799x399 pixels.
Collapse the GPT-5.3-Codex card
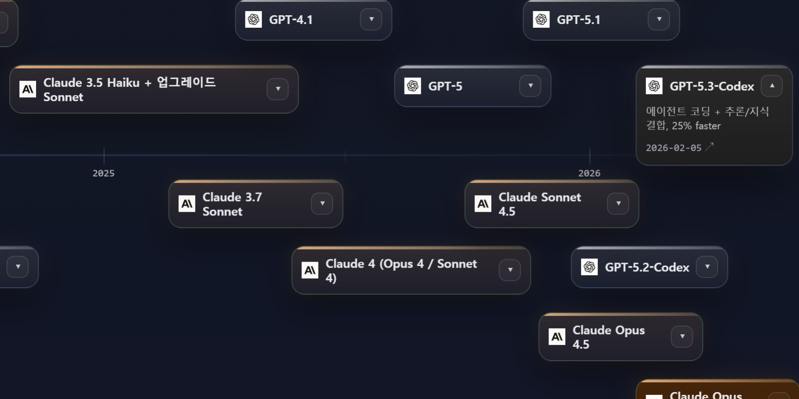(x=772, y=86)
